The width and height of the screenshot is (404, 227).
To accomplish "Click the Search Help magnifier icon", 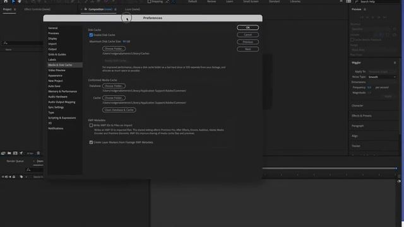I will (x=356, y=1).
